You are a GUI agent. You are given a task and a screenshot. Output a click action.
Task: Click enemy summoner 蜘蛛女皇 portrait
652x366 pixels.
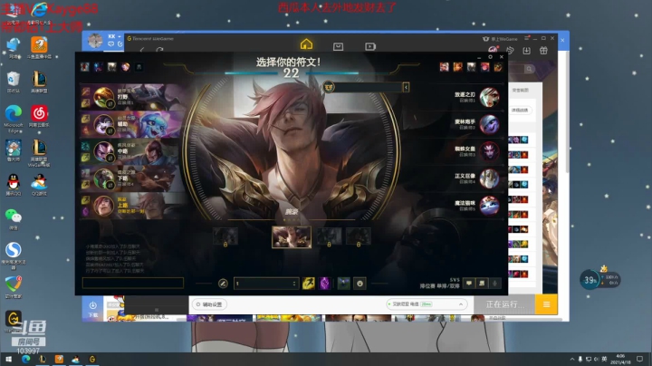(489, 151)
